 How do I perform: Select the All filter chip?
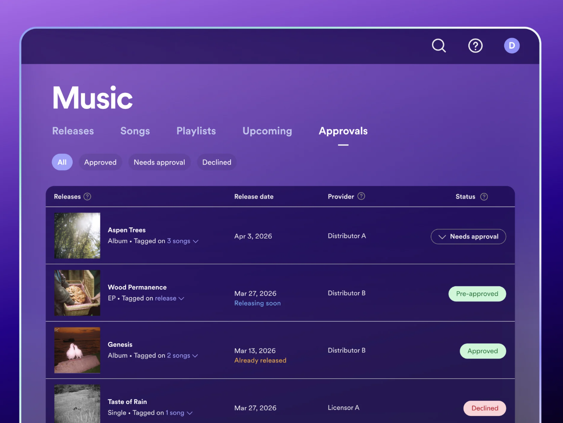pyautogui.click(x=62, y=162)
